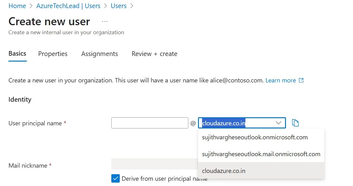The height and width of the screenshot is (186, 353).
Task: Navigate to Home breadcrumb
Action: pos(17,6)
